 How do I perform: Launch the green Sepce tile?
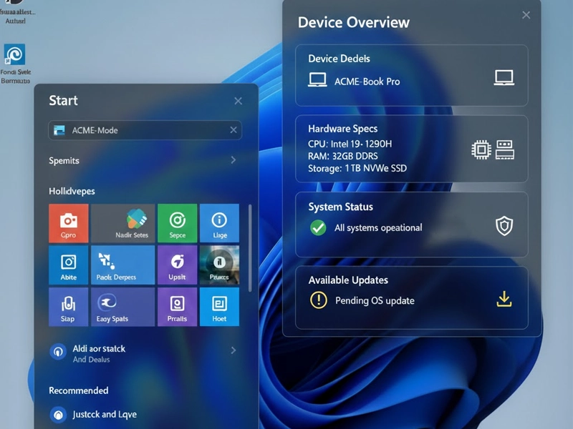pos(177,223)
